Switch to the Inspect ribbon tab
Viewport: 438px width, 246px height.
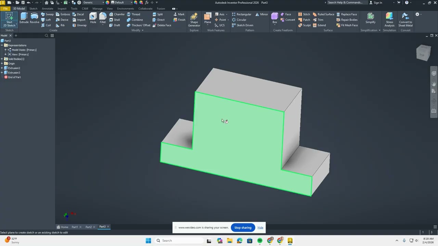pos(62,9)
